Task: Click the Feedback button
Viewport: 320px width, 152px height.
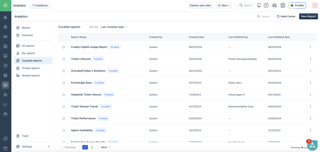Action: pyautogui.click(x=40, y=6)
